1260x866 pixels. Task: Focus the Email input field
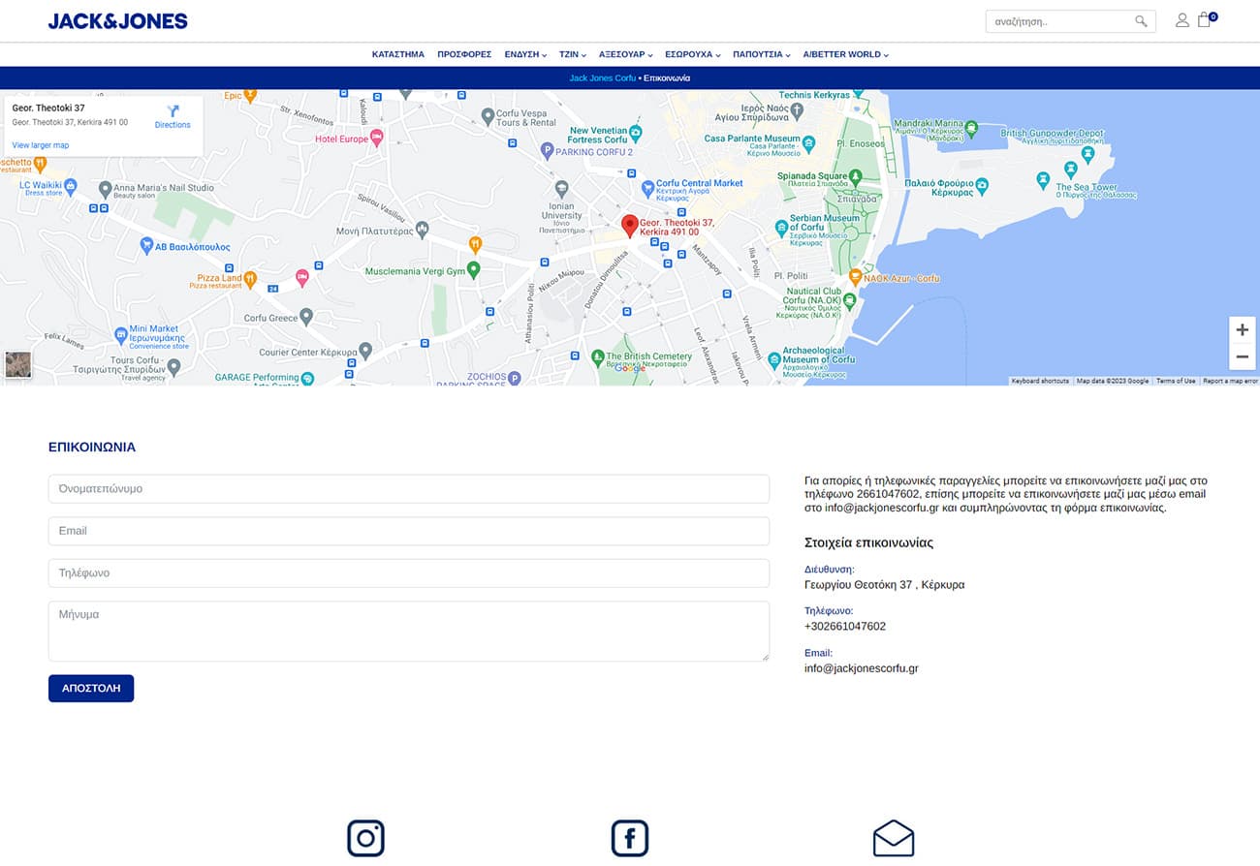pos(409,531)
